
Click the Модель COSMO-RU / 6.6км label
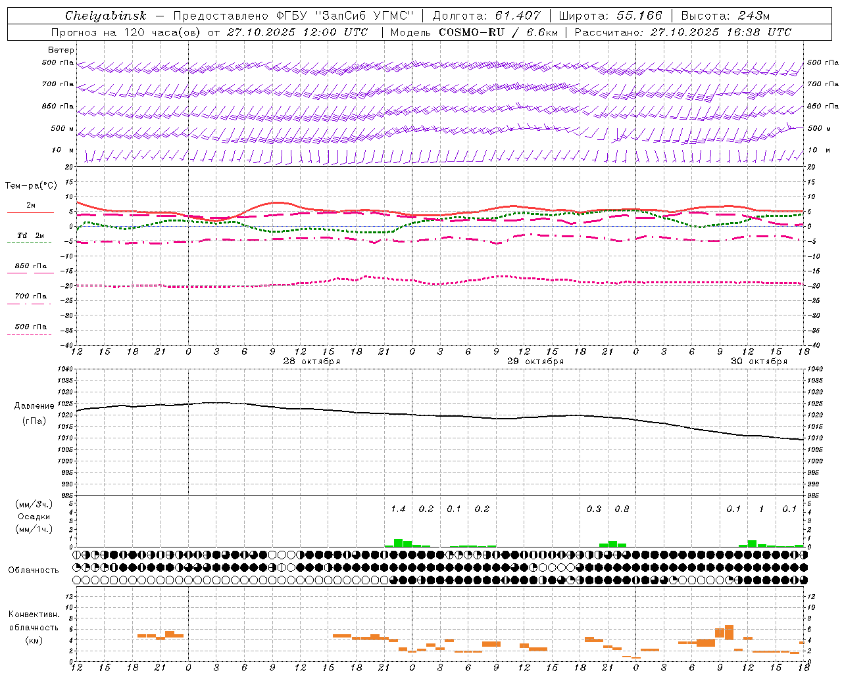click(x=474, y=32)
